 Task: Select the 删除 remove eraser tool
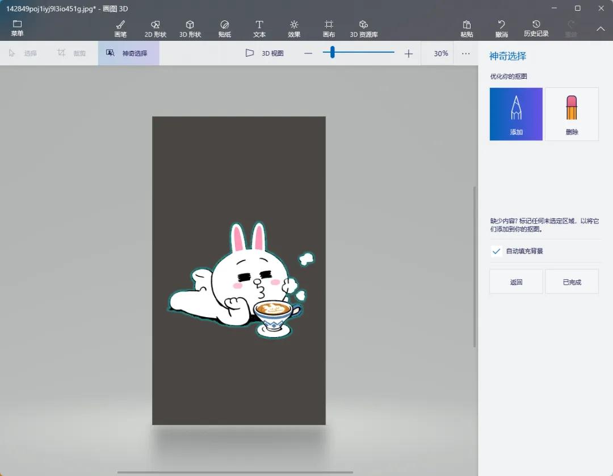572,114
